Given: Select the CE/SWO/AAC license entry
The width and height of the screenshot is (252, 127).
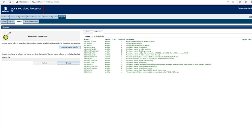Looking at the screenshot, I should click(88, 72).
